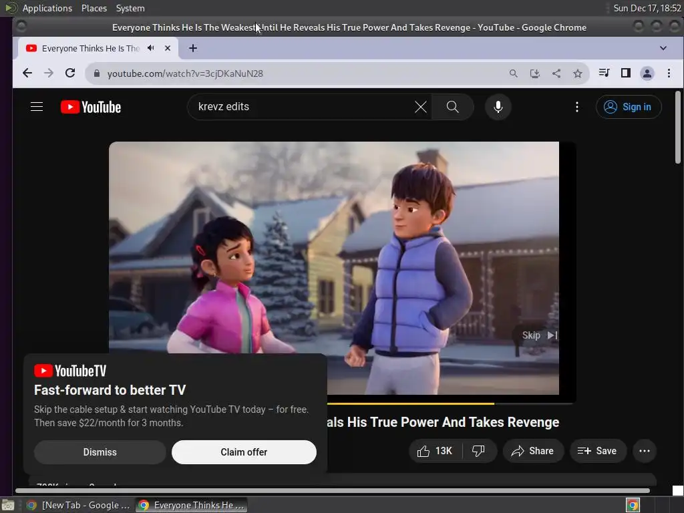Open the Places menu

(x=94, y=8)
